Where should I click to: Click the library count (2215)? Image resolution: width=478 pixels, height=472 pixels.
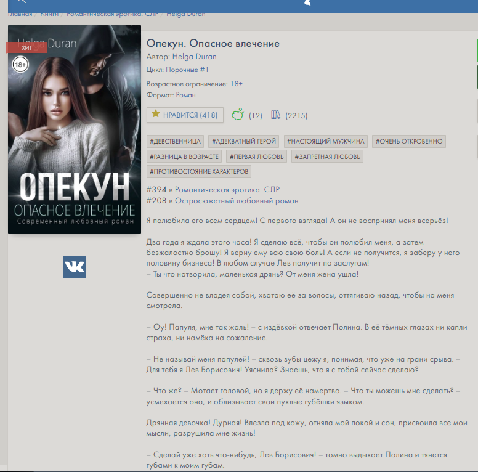coord(296,116)
